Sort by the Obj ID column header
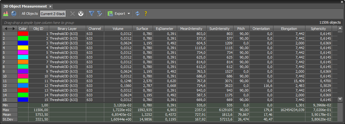345x124 pixels. point(39,29)
